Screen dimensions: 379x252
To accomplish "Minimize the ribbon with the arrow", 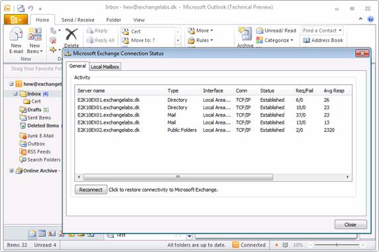I will 360,19.
